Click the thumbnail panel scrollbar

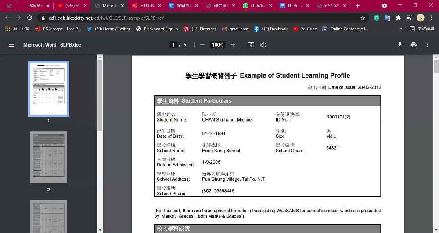(x=100, y=95)
